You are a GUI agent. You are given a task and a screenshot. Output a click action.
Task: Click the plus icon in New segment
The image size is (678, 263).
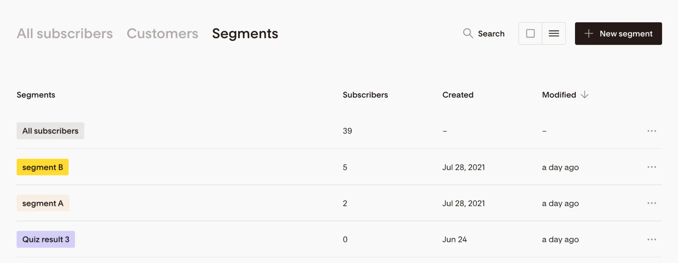[x=589, y=34]
